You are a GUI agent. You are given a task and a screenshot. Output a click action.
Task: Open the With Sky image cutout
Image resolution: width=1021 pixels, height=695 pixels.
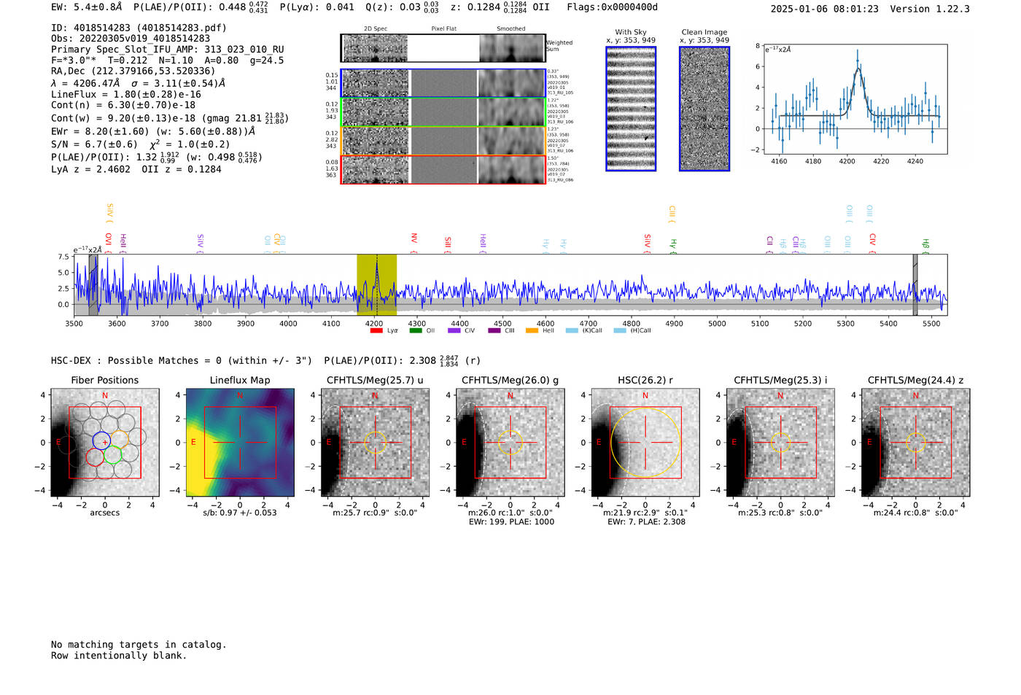[631, 109]
